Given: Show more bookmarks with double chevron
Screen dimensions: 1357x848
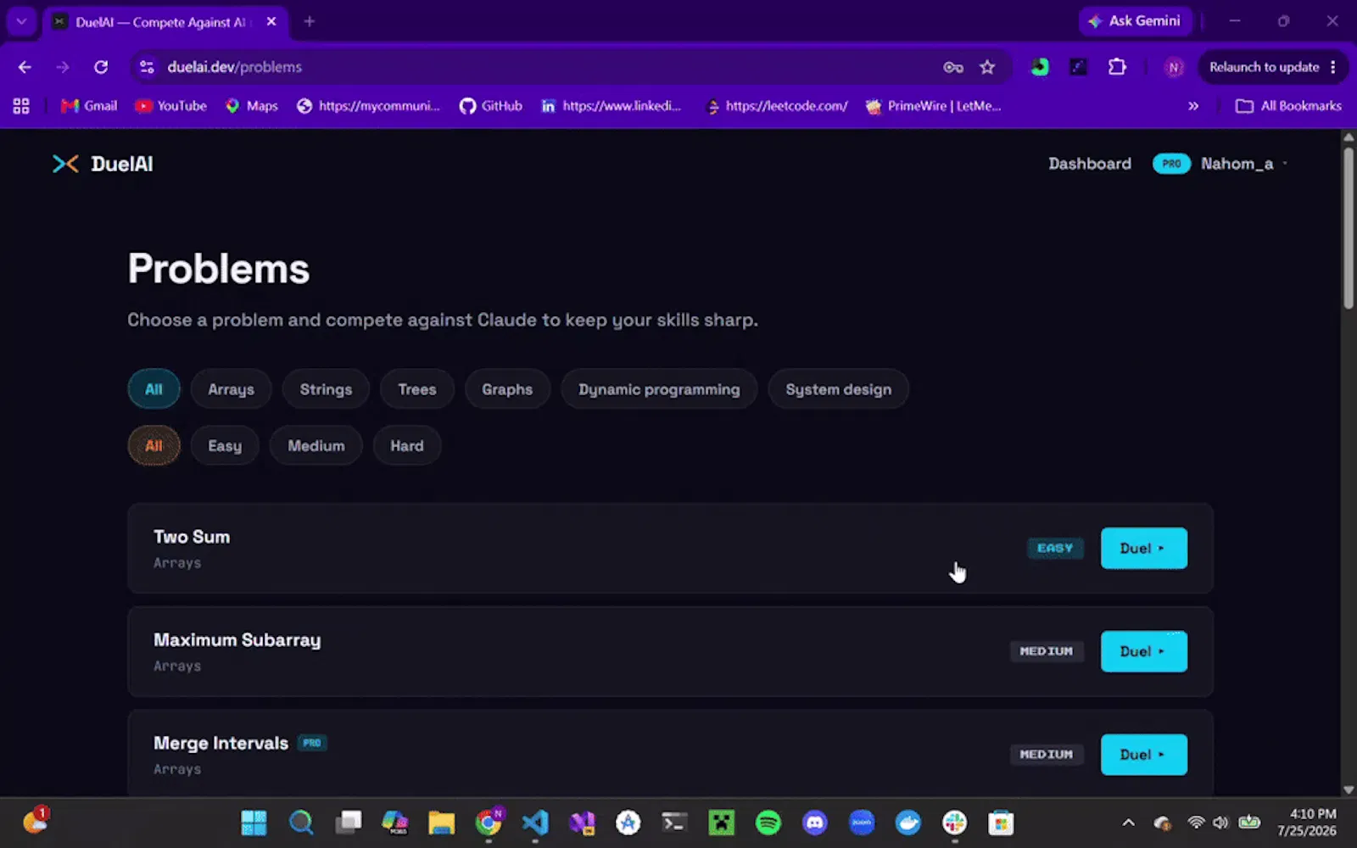Looking at the screenshot, I should tap(1193, 106).
